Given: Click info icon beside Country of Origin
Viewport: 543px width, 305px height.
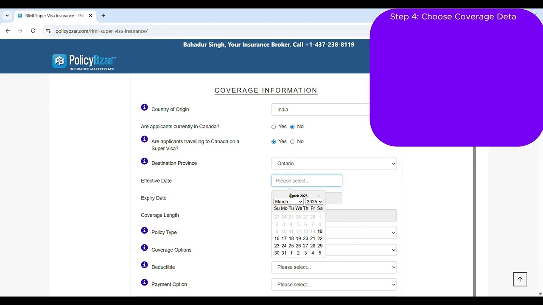Looking at the screenshot, I should (x=144, y=107).
